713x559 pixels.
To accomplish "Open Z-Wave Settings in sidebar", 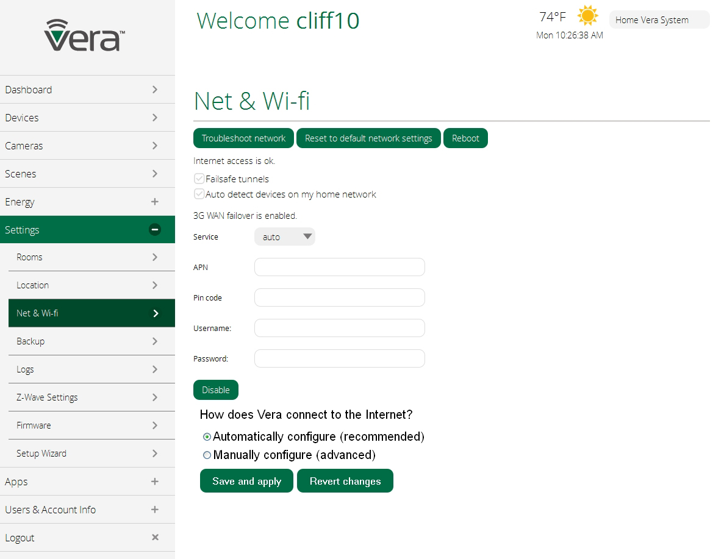I will coord(47,397).
